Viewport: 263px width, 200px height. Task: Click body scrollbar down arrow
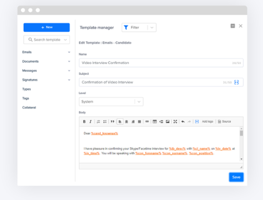click(x=241, y=159)
